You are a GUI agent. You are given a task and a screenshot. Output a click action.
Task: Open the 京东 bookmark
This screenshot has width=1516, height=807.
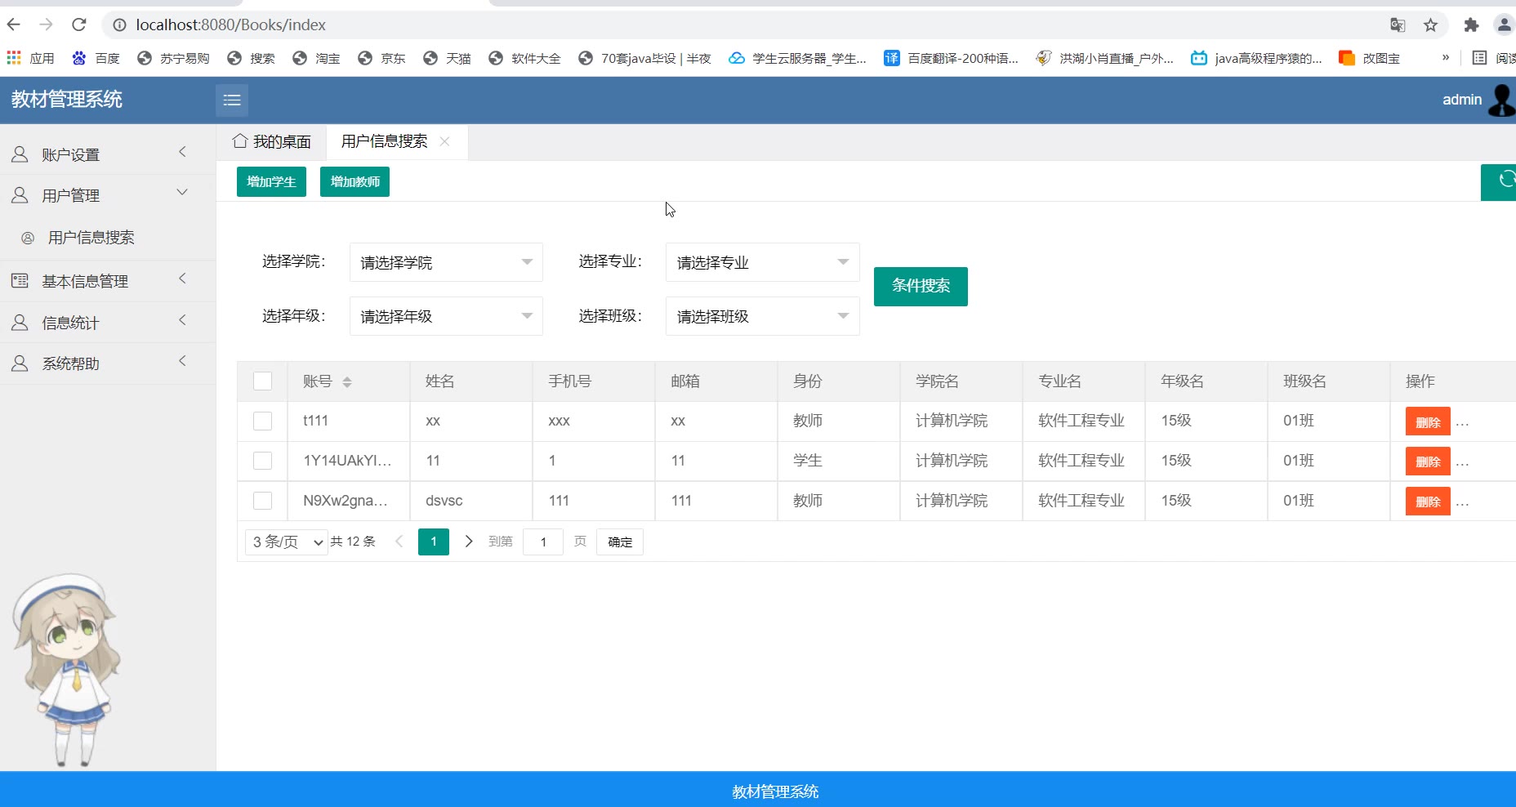[x=381, y=58]
